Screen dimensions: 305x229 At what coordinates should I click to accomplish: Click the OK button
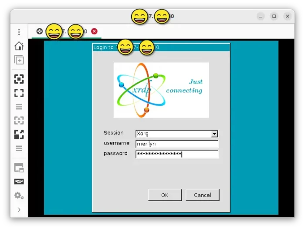[x=165, y=195]
